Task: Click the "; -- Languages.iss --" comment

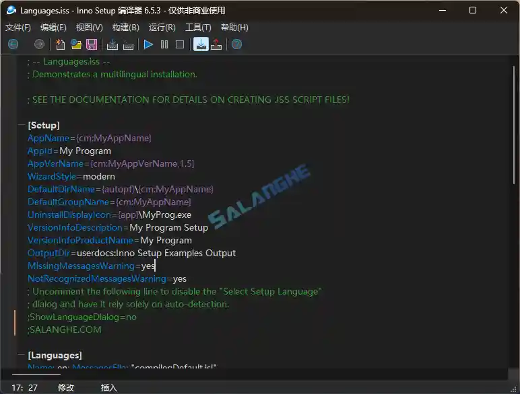Action: pos(69,62)
